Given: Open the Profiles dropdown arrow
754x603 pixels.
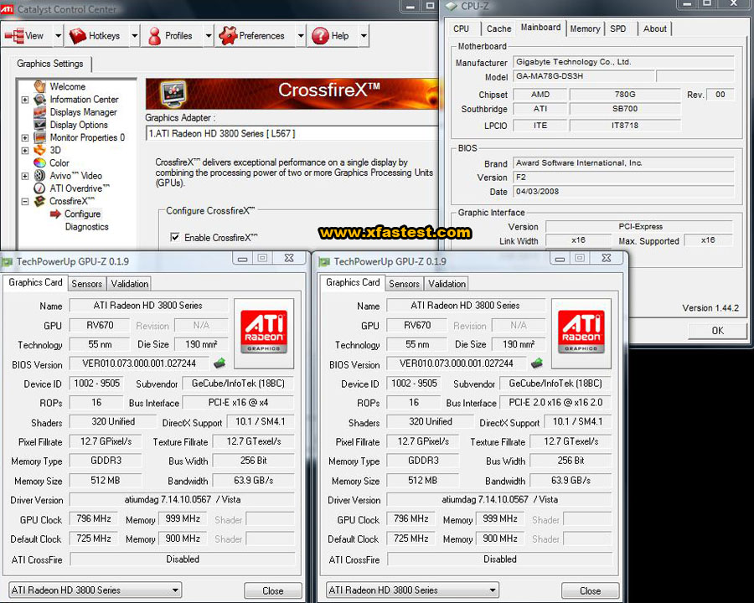Looking at the screenshot, I should click(209, 36).
